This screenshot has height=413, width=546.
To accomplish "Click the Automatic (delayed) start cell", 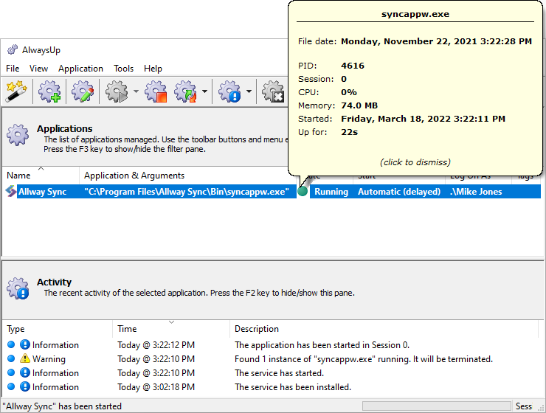I will pos(399,192).
